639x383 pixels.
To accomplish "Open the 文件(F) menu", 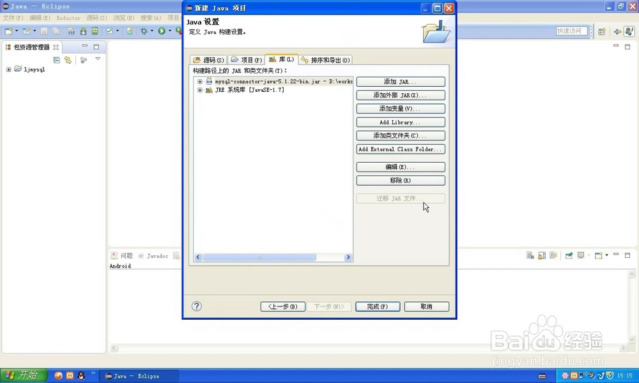I will (13, 18).
